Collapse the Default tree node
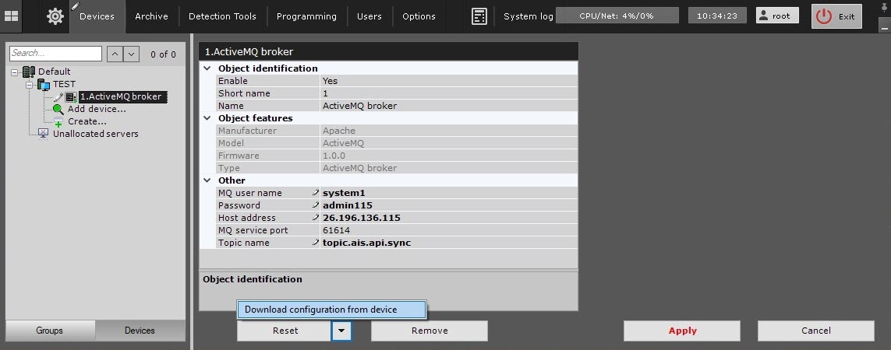Viewport: 891px width, 350px height. (15, 72)
